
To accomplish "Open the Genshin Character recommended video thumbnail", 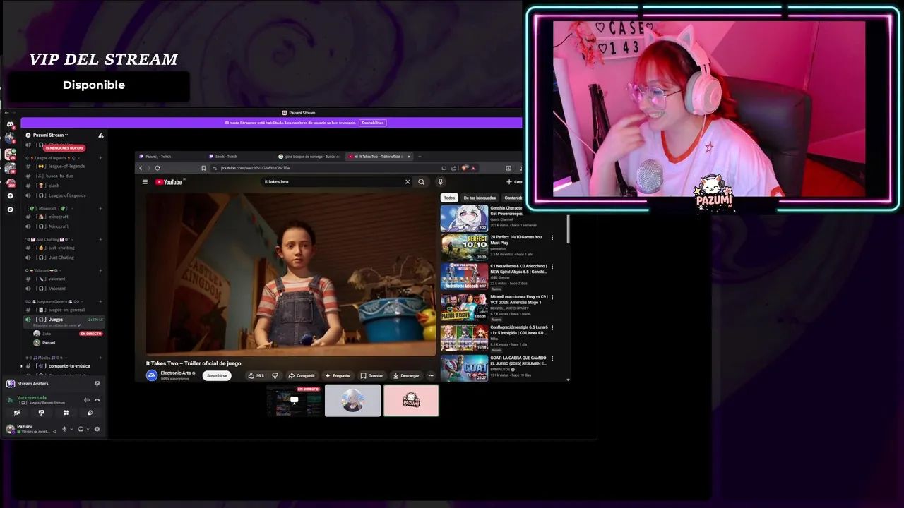I will pos(464,219).
